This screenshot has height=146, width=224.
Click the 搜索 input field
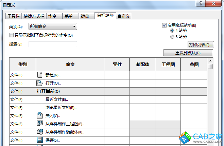click(53, 44)
